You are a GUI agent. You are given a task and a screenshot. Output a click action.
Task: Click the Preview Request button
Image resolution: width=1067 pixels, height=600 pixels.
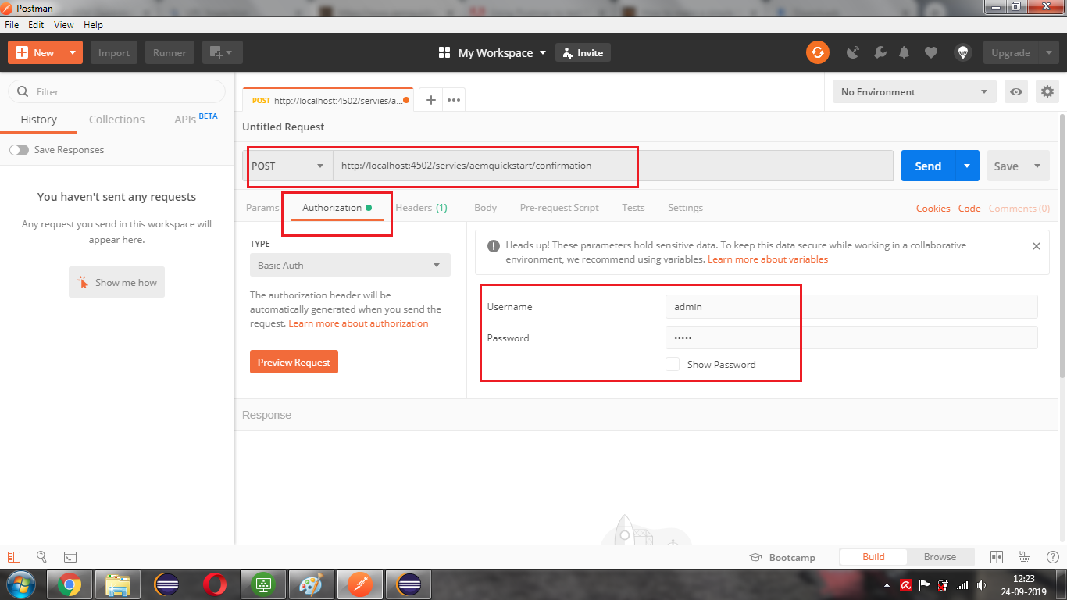pos(294,362)
